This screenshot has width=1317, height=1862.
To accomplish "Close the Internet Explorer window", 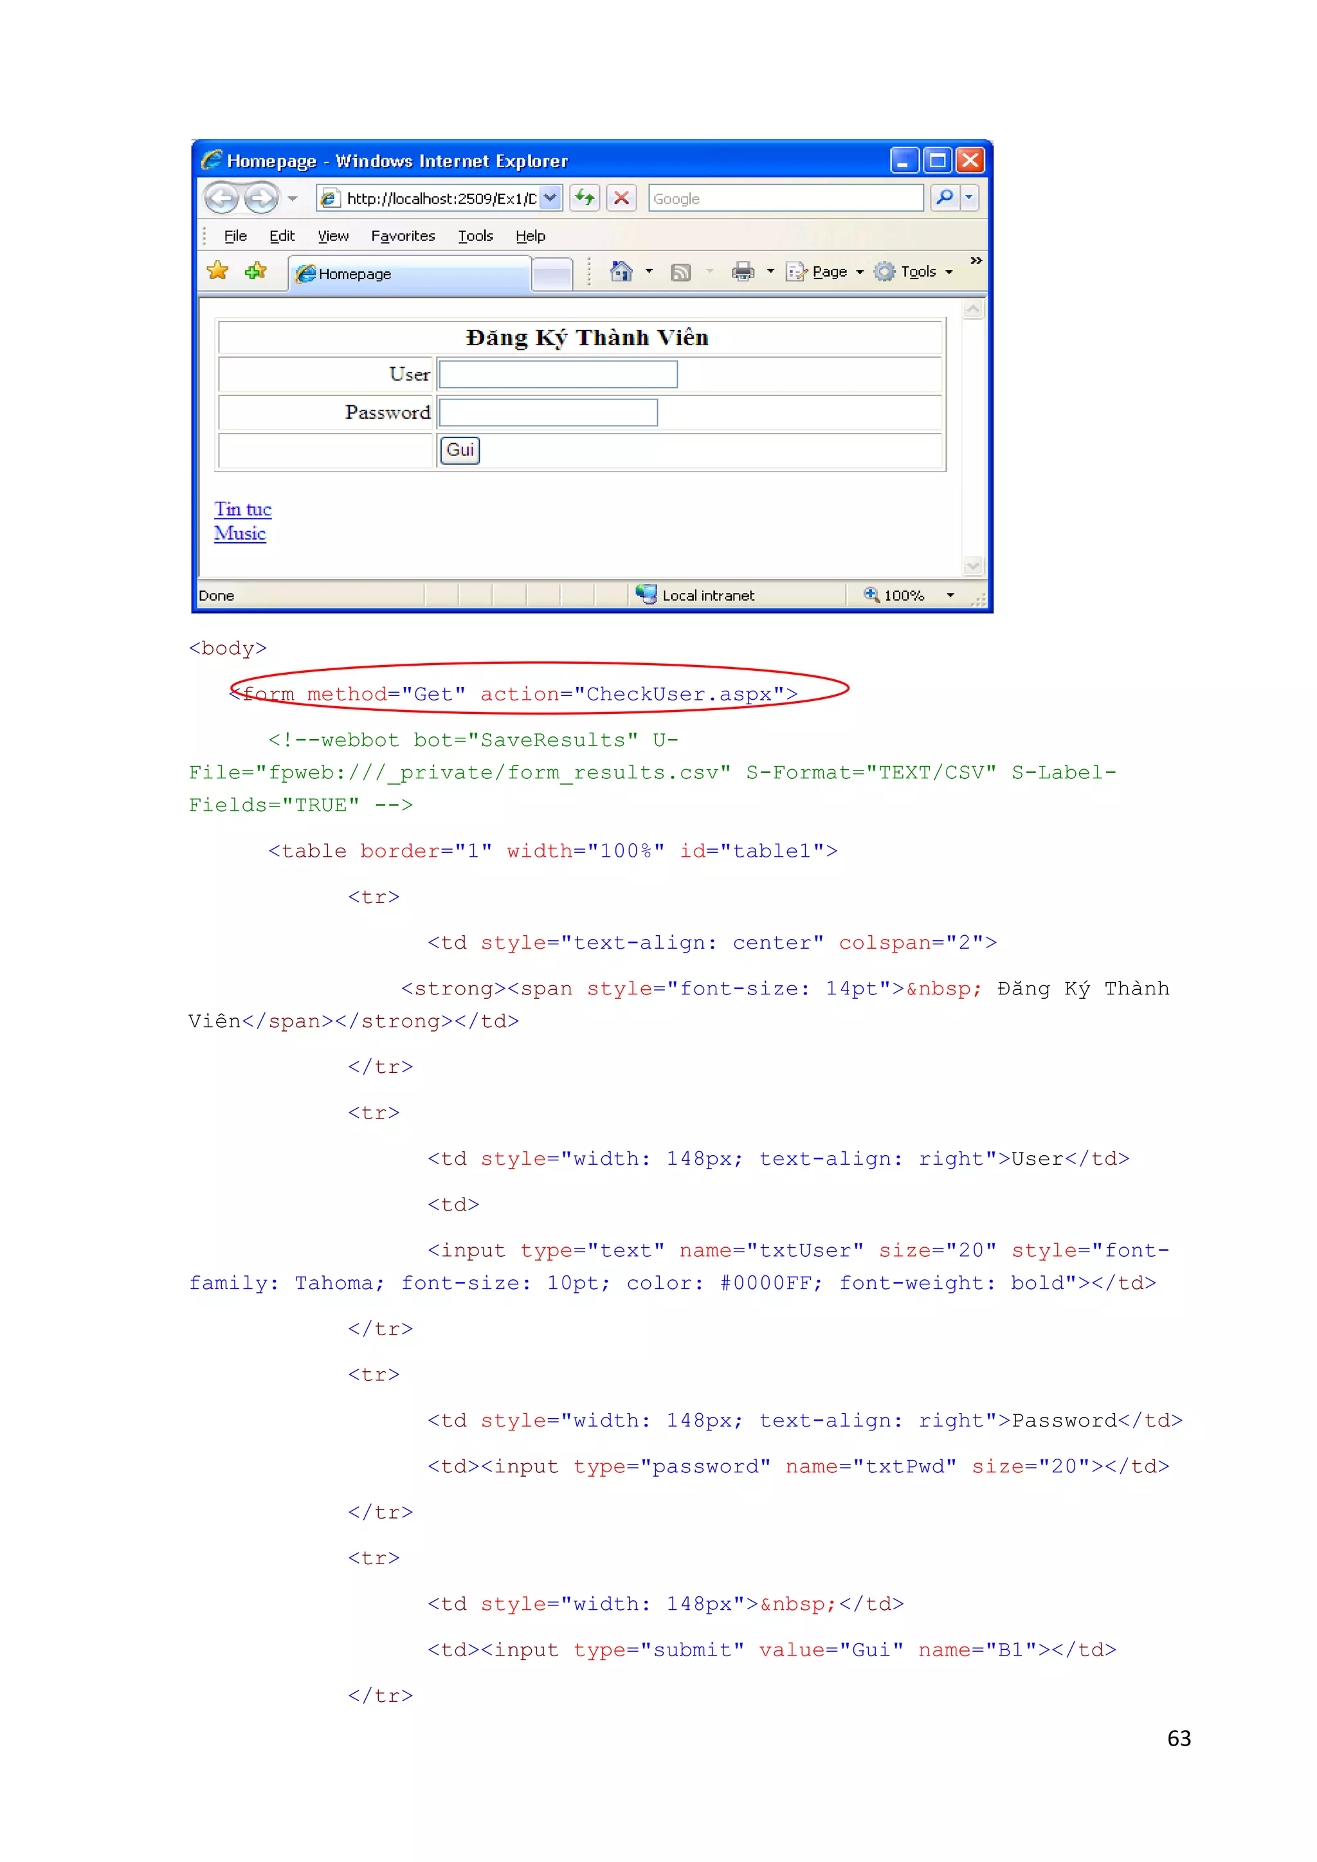I will click(970, 161).
